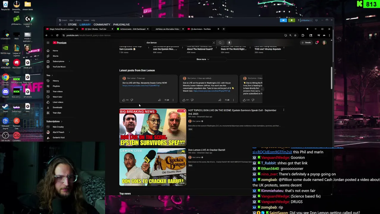Switch to Achievements Kick Dashboard tab
The image size is (380, 214).
pyautogui.click(x=132, y=29)
